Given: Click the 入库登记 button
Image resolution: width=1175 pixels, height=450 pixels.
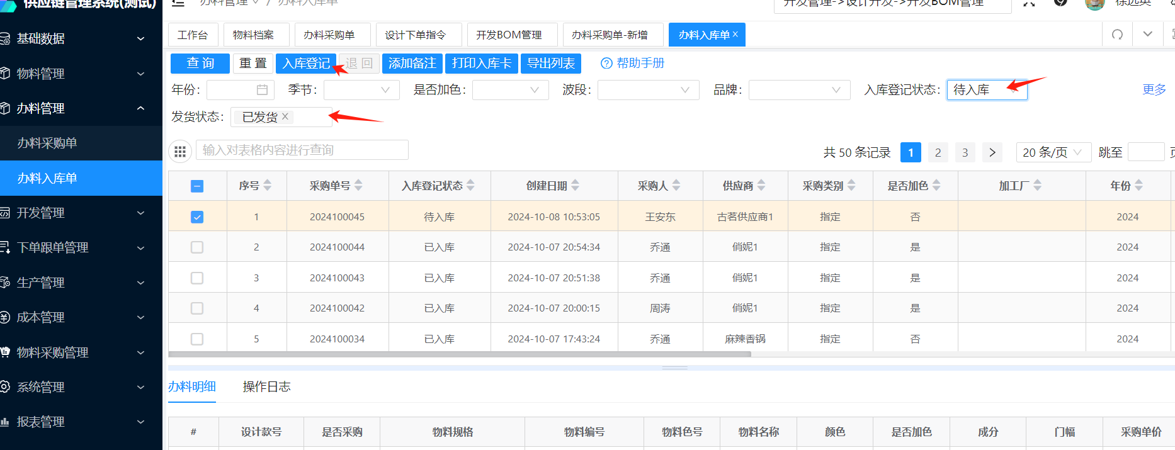Looking at the screenshot, I should point(305,64).
